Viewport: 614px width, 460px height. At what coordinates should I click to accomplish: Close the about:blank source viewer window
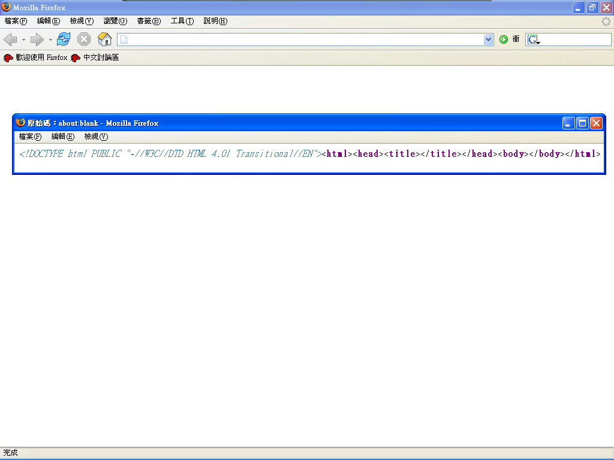596,123
